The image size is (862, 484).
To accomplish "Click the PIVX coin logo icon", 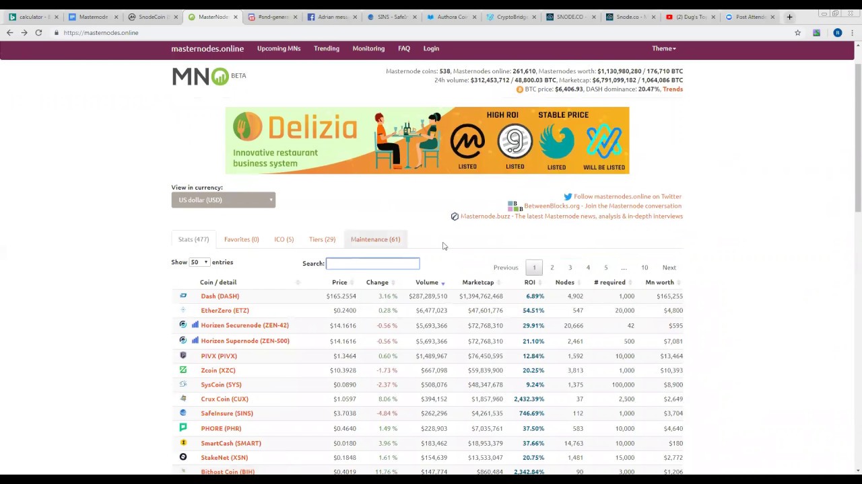I will (183, 355).
